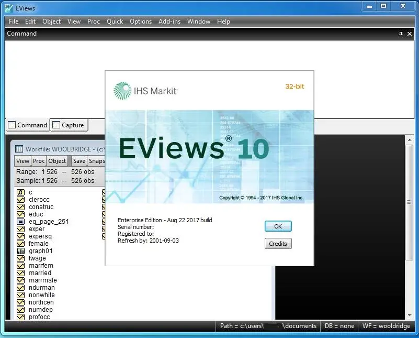Click the Workfile WOOLDRIDGE window icon
This screenshot has width=419, height=338.
pos(19,149)
